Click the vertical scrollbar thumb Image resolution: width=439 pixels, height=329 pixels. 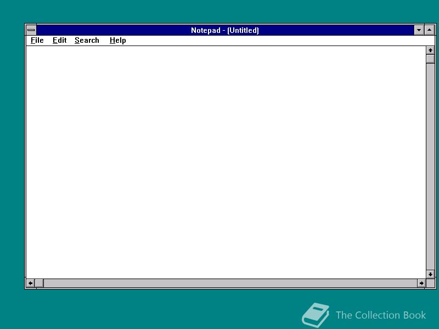(430, 59)
